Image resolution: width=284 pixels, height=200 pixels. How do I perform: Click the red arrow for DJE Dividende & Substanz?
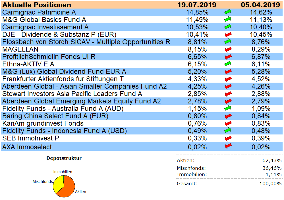click(228, 34)
